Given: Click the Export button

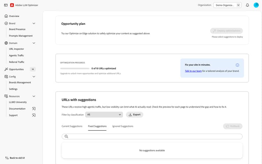Looking at the screenshot, I should (x=134, y=115).
